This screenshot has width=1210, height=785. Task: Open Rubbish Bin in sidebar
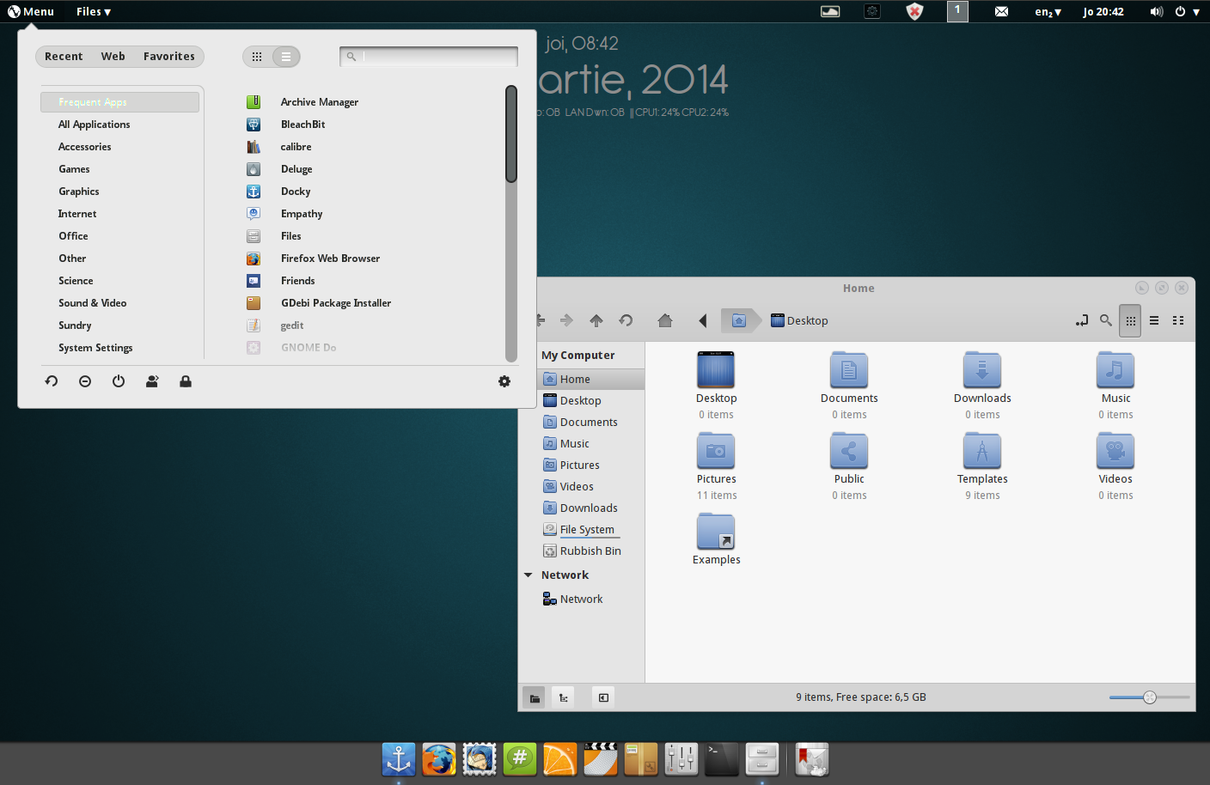tap(590, 551)
